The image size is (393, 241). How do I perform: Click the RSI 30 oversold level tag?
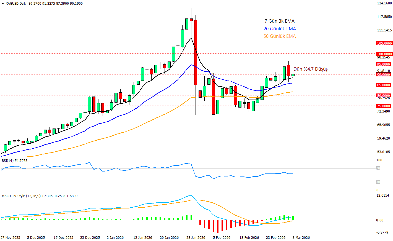[378, 182]
